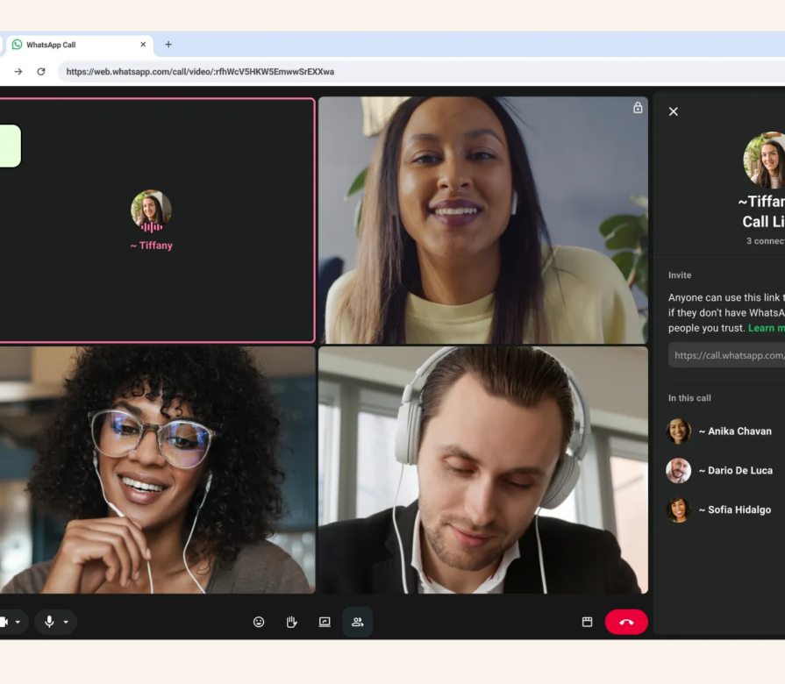Viewport: 785px width, 684px height.
Task: End the call with red hang-up button
Action: tap(626, 622)
